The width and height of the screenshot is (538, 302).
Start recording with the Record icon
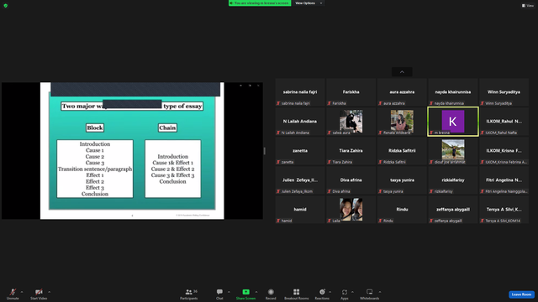[271, 292]
